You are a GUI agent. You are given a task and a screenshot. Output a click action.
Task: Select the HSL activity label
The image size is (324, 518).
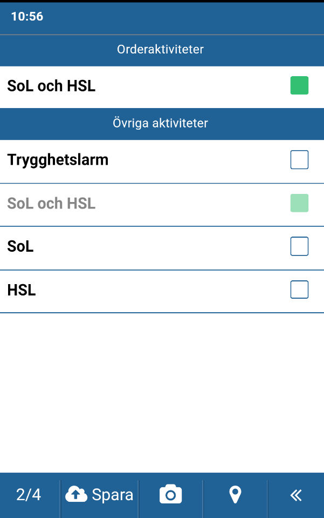pyautogui.click(x=22, y=290)
